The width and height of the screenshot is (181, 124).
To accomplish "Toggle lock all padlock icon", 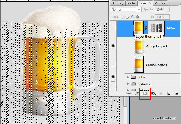I will pyautogui.click(x=138, y=17).
